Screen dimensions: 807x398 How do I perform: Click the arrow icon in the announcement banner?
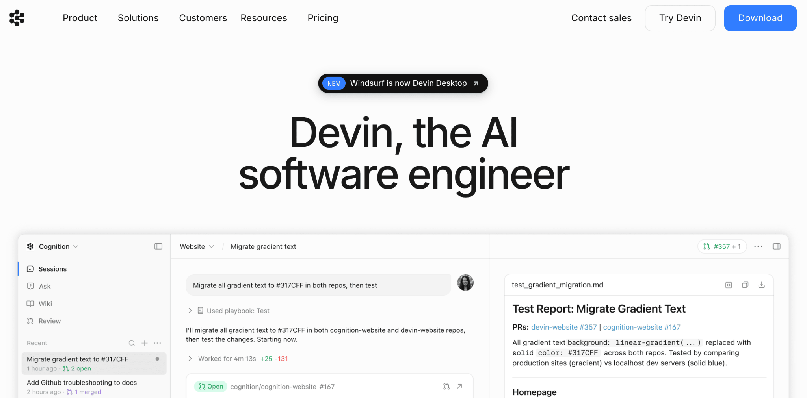(476, 83)
